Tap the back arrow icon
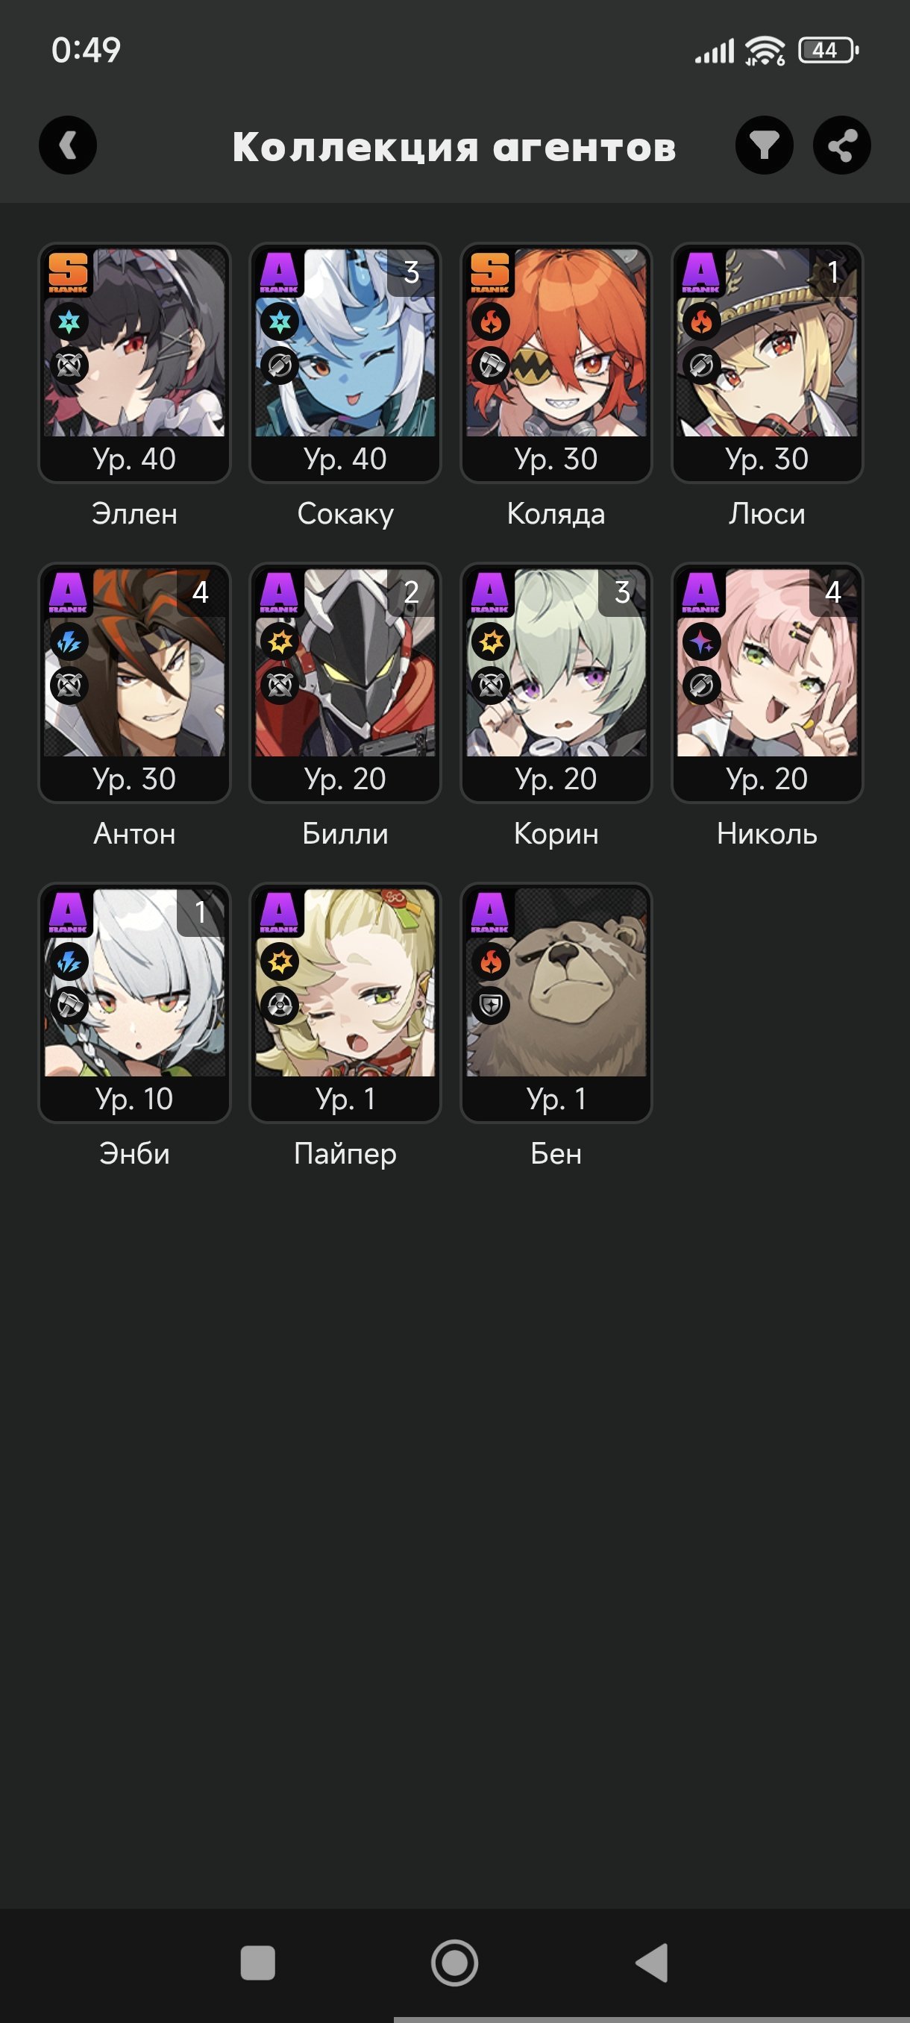This screenshot has height=2023, width=910. [x=68, y=145]
